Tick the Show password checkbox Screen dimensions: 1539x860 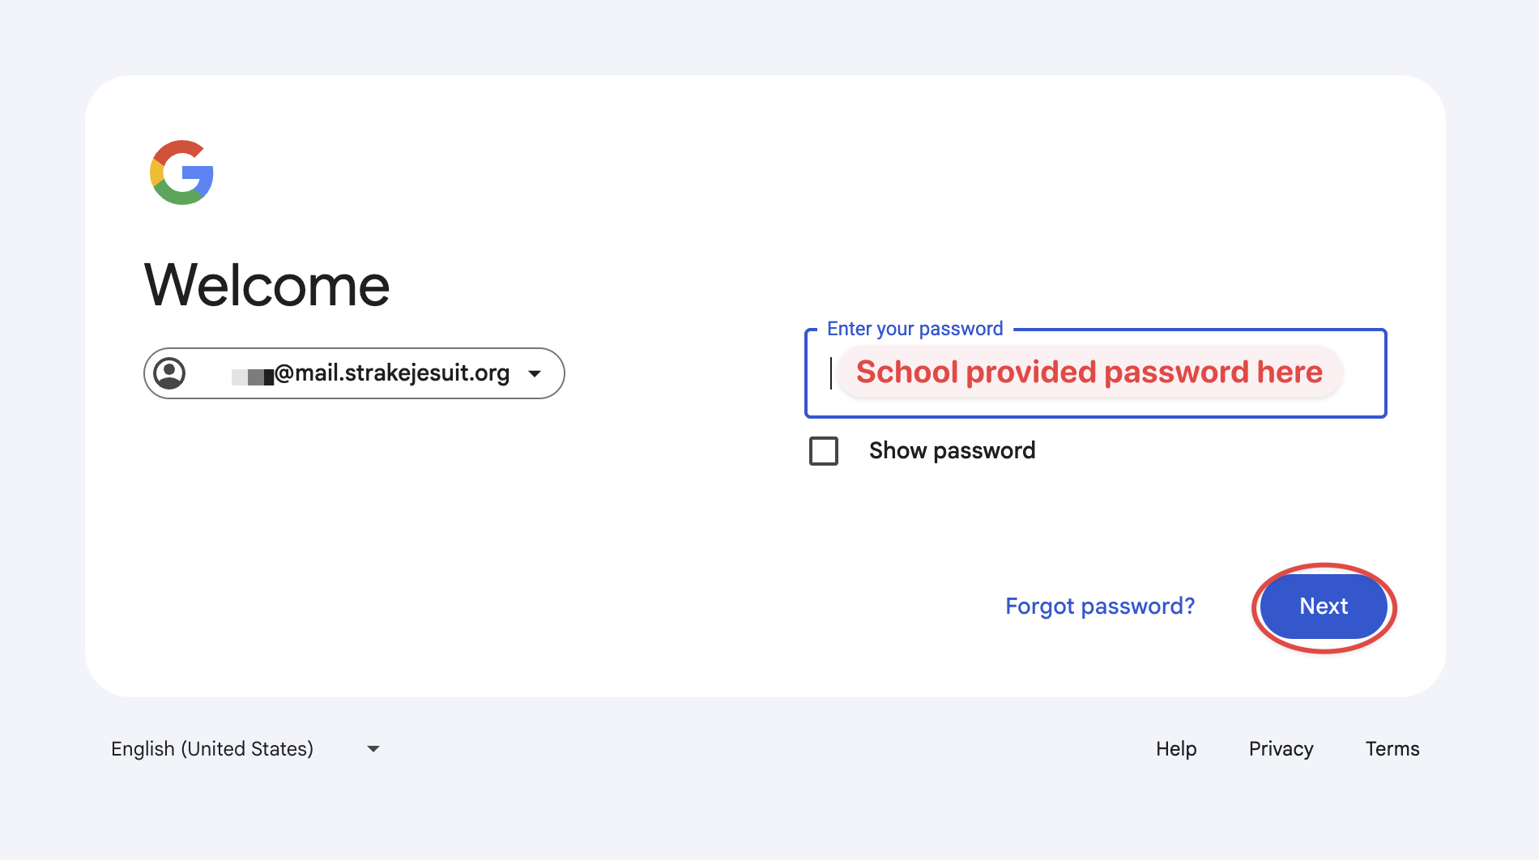[x=824, y=451]
